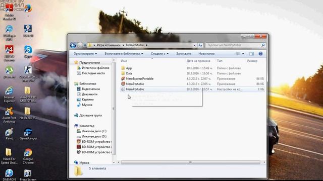This screenshot has height=181, width=323.
Task: Click the Explorer forward arrow button
Action: (x=80, y=45)
